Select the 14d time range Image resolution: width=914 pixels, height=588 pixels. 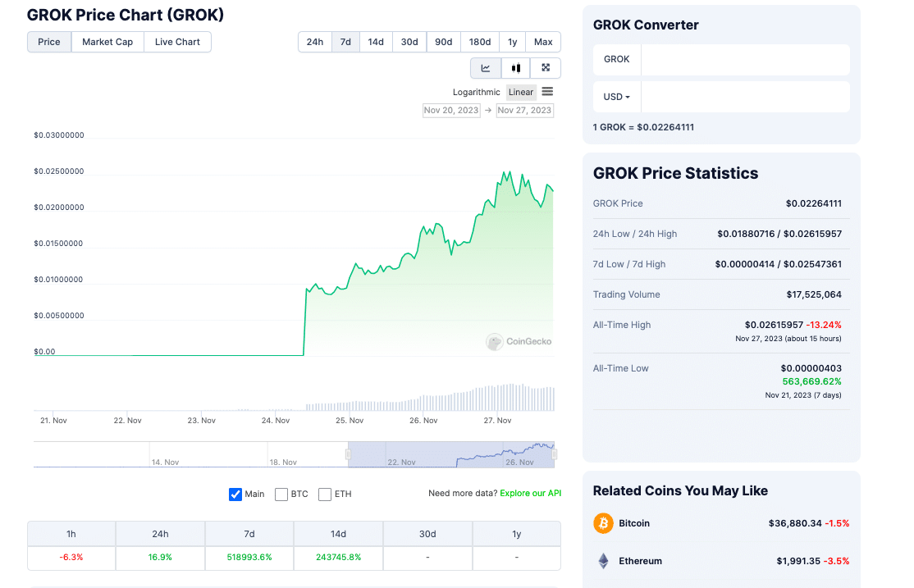coord(376,42)
